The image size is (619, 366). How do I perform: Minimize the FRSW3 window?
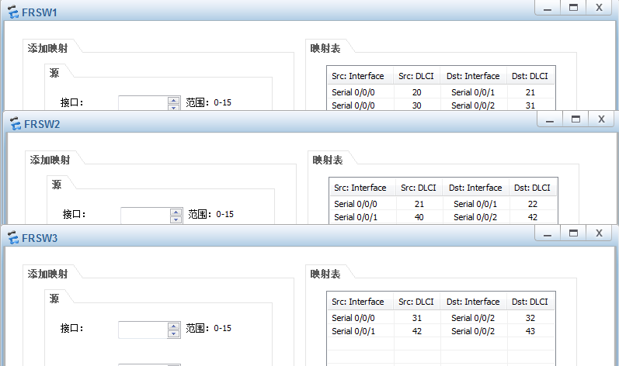[x=548, y=233]
